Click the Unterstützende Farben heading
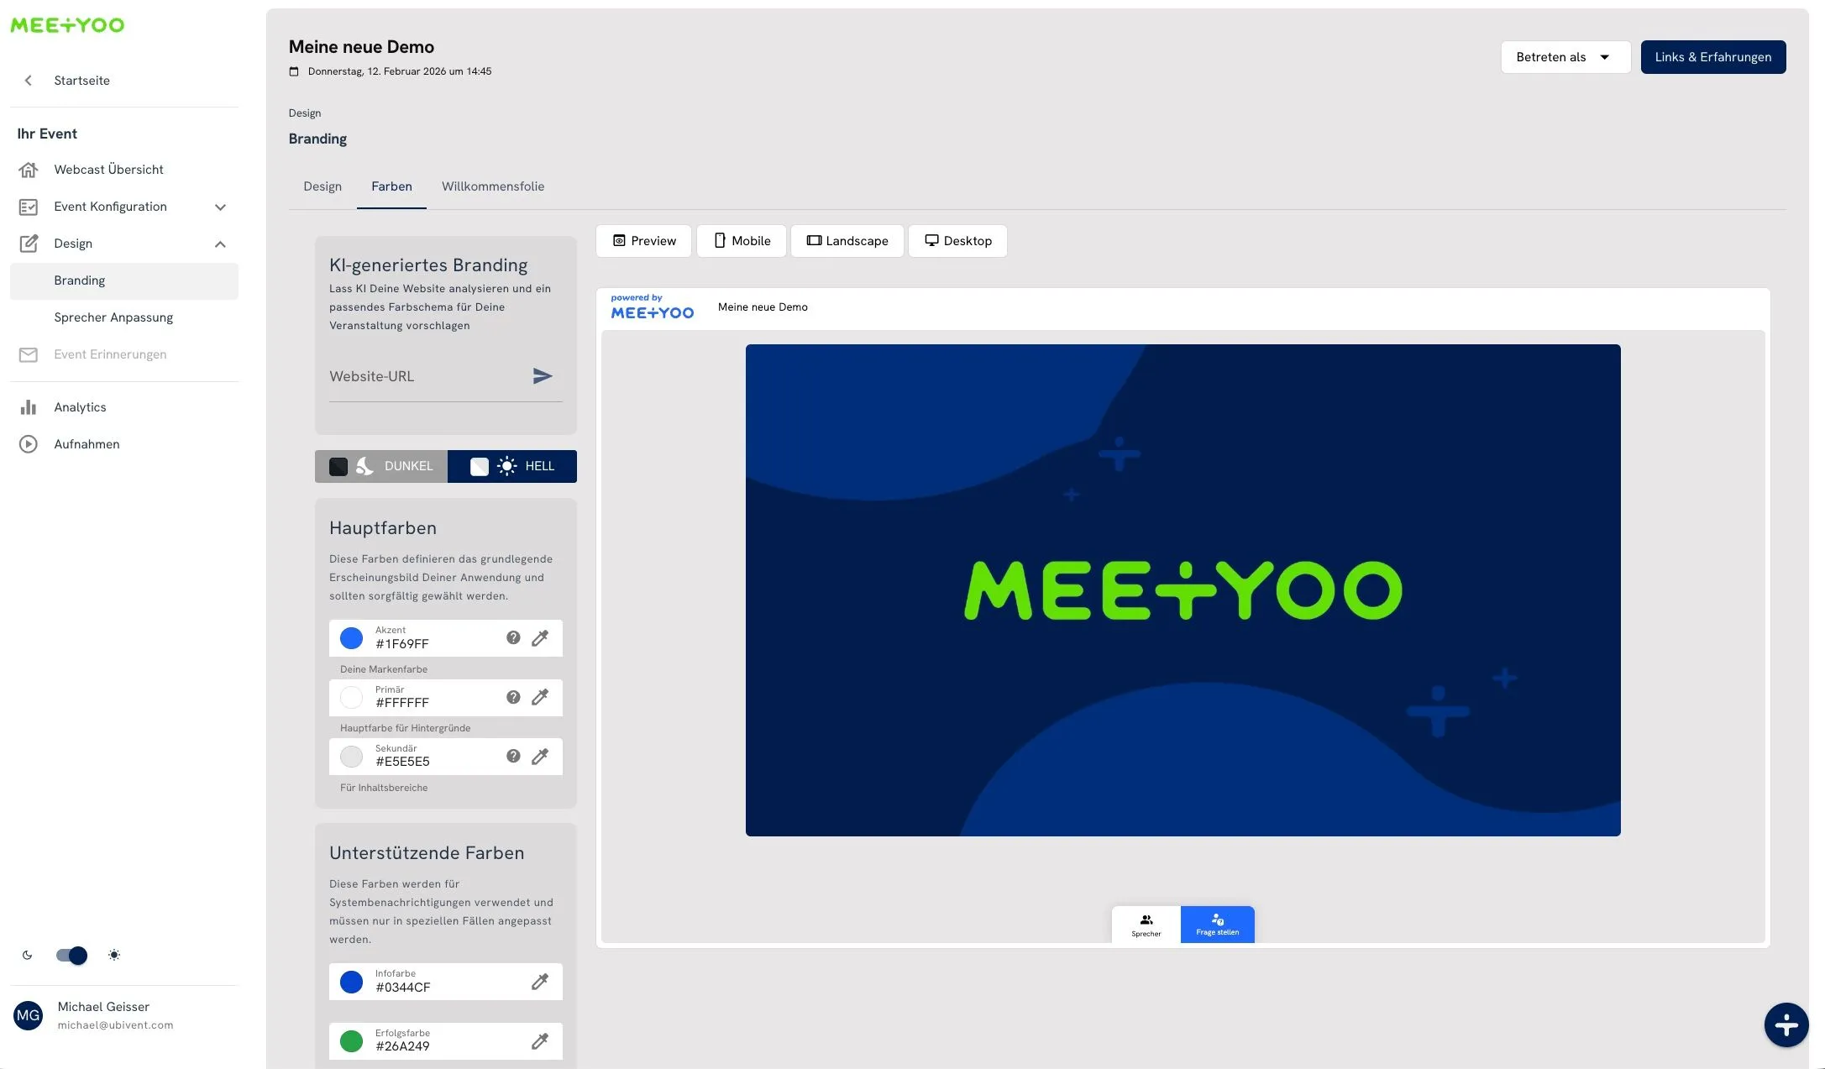Screen dimensions: 1825x1069 coord(427,853)
